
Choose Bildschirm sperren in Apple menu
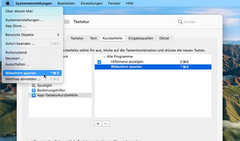(x=32, y=73)
